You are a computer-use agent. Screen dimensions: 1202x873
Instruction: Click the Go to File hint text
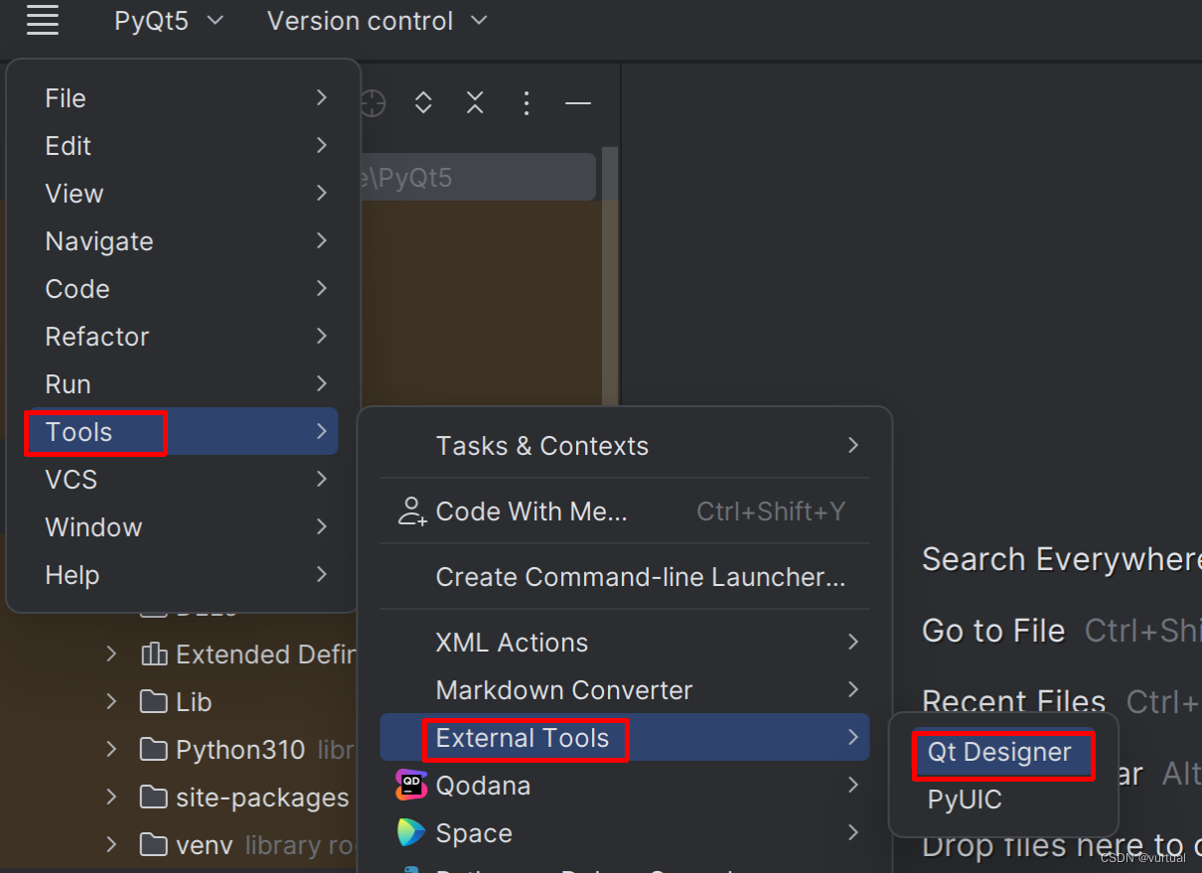pos(993,631)
